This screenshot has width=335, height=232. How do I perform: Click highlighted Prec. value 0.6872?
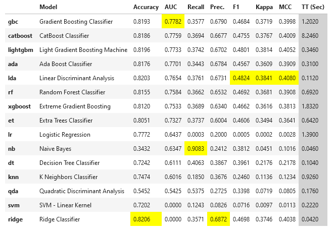[218, 219]
